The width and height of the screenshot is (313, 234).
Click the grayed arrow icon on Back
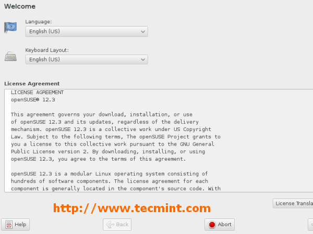[x=110, y=225]
